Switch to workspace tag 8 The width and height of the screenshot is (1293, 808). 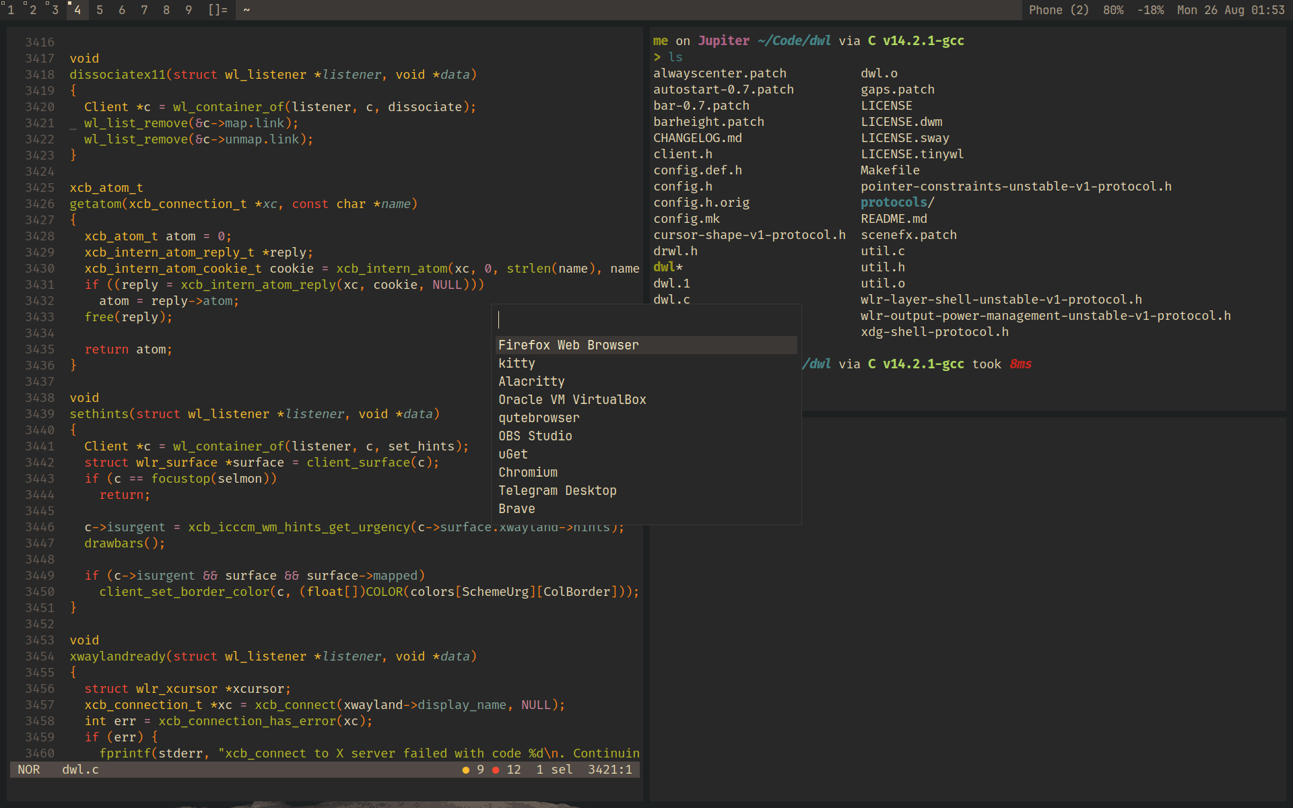(166, 10)
